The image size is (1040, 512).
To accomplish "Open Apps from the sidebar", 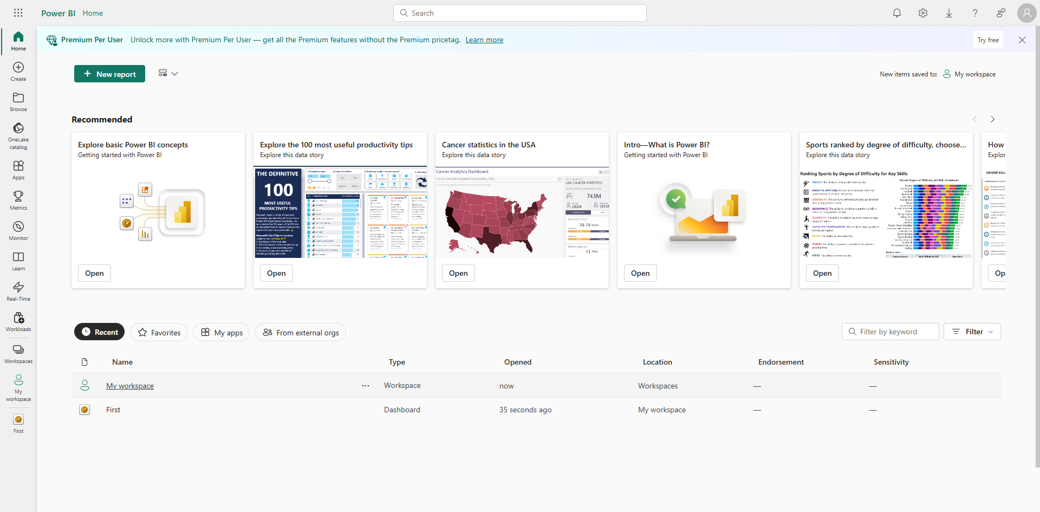I will pos(18,170).
